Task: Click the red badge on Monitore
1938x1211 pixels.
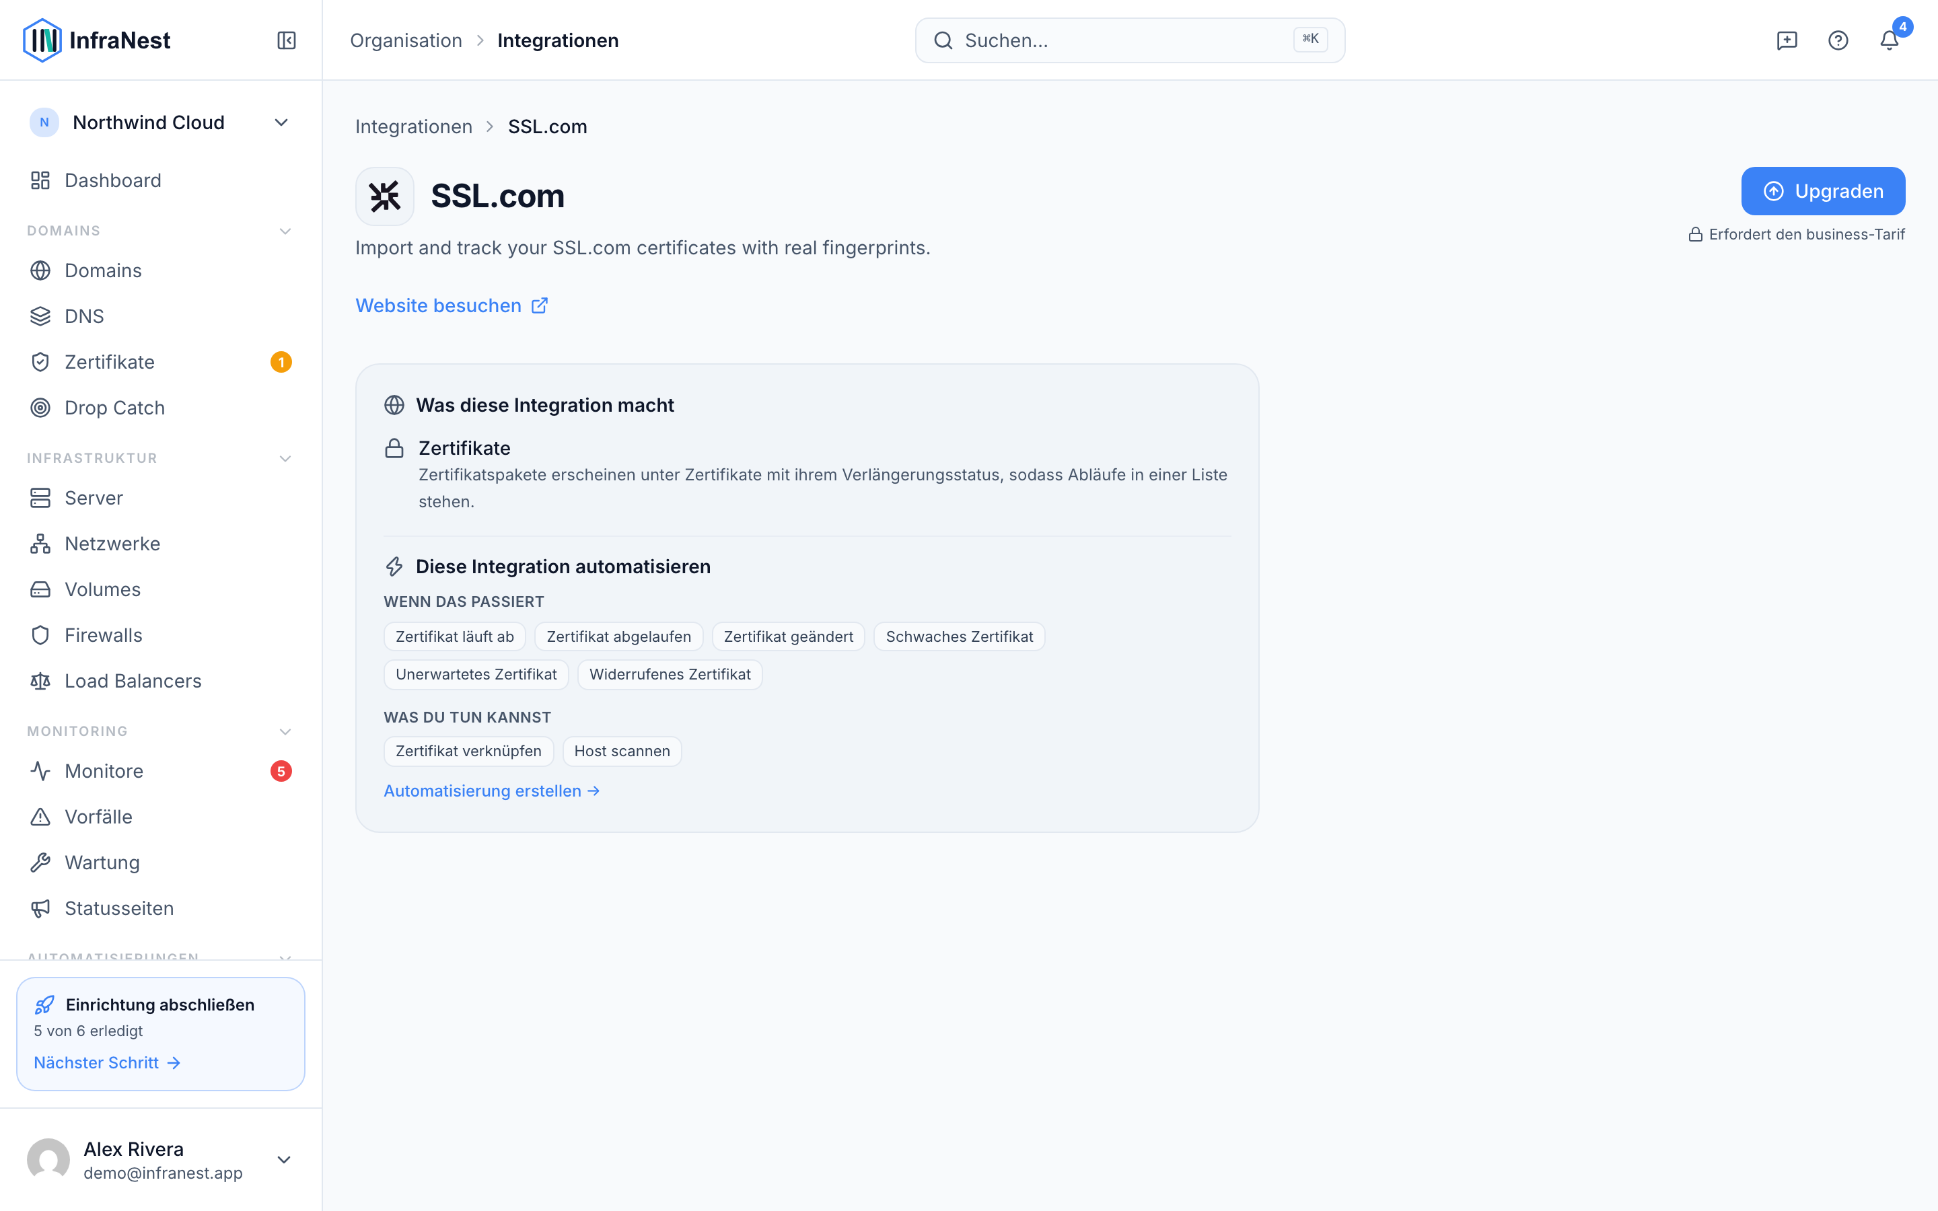Action: pyautogui.click(x=281, y=771)
